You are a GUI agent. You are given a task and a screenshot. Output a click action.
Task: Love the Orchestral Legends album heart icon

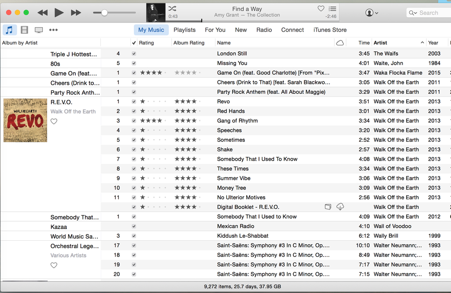click(x=54, y=265)
